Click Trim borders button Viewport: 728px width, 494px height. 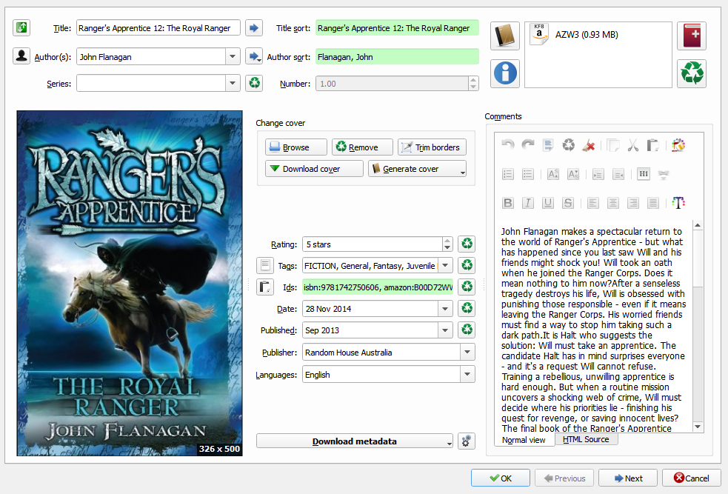[432, 147]
